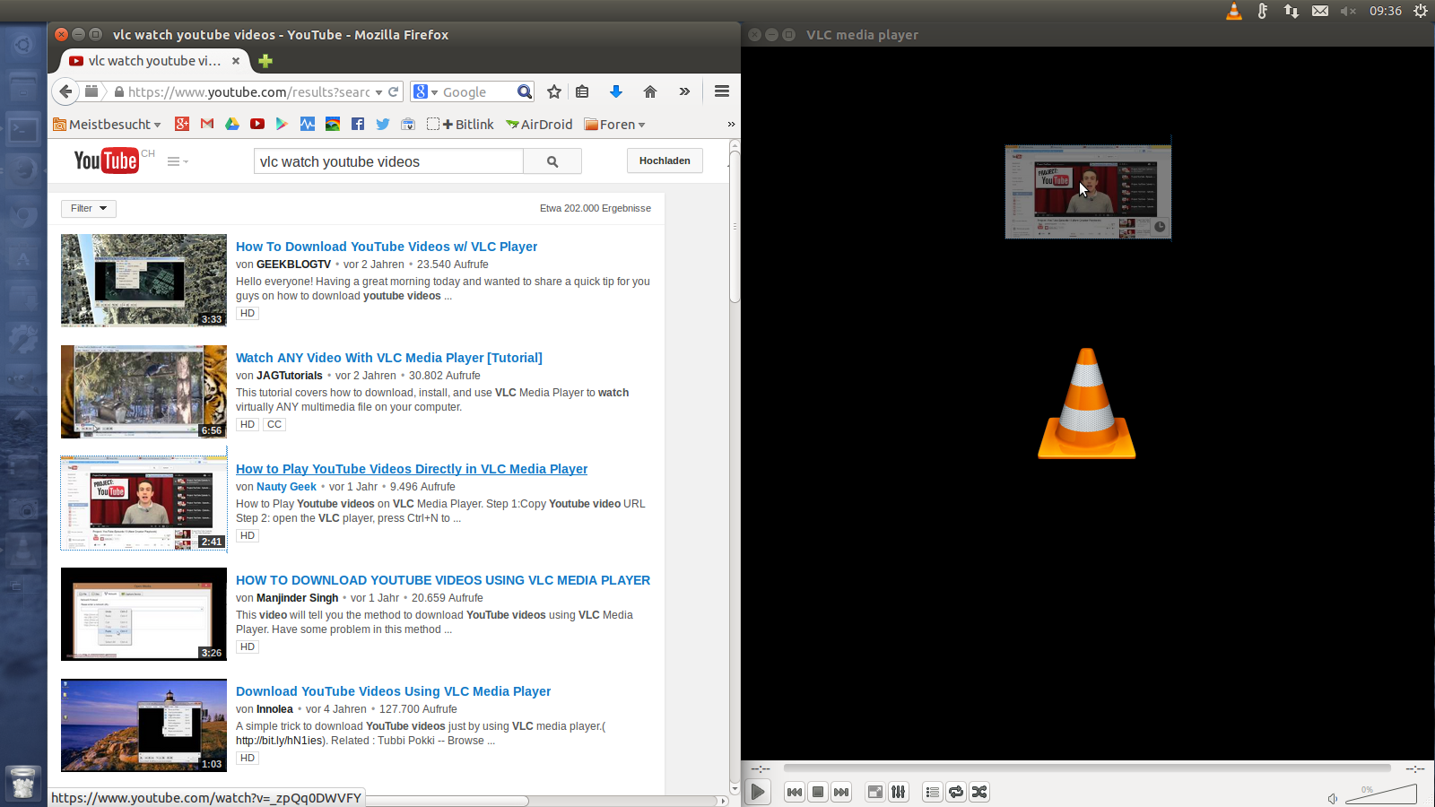
Task: Reload the YouTube page
Action: click(393, 91)
